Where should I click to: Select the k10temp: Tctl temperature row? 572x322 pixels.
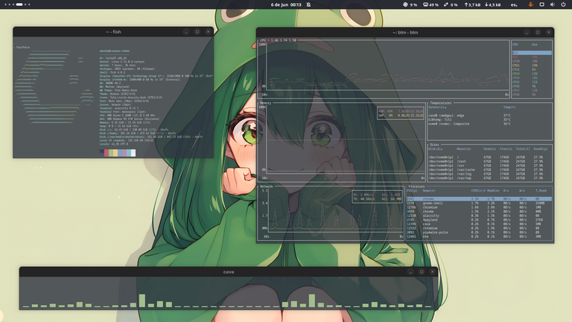pos(489,120)
